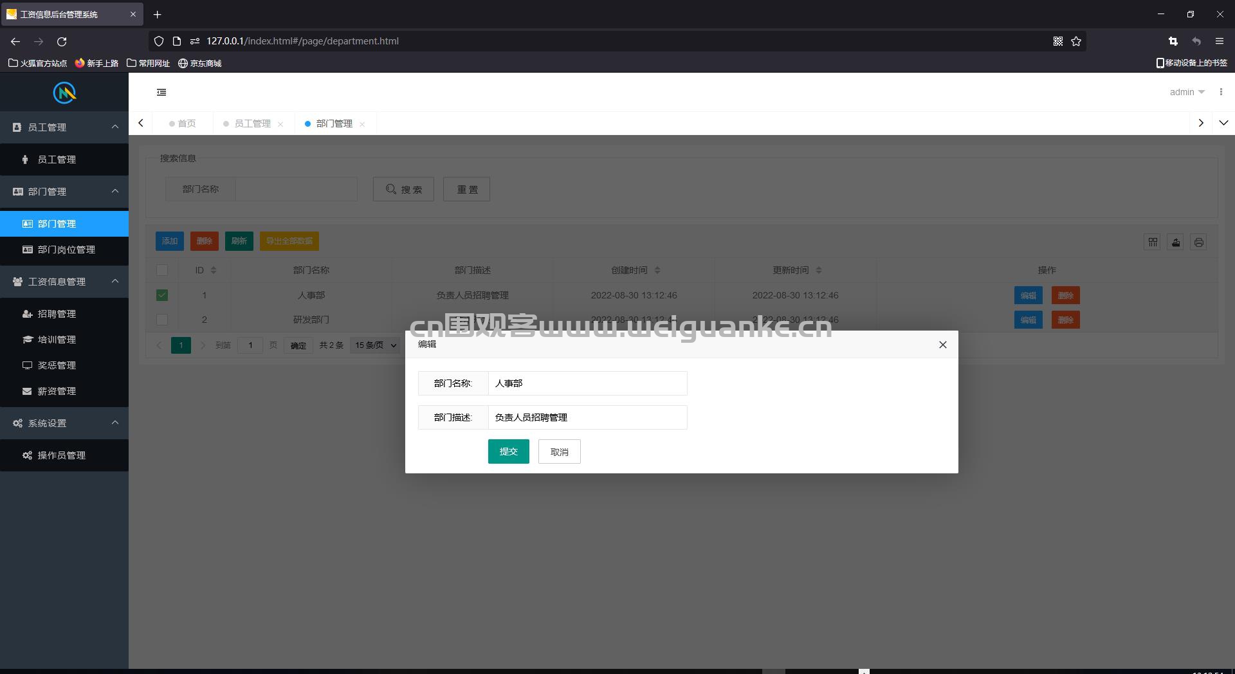Viewport: 1235px width, 674px height.
Task: Collapse the 系统设置 sidebar group
Action: (64, 423)
